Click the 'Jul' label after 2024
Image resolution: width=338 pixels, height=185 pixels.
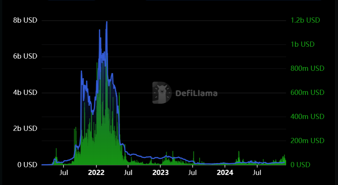click(x=257, y=173)
